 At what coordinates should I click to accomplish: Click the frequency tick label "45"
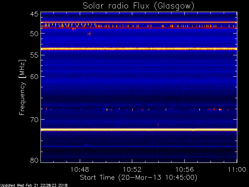coord(34,14)
